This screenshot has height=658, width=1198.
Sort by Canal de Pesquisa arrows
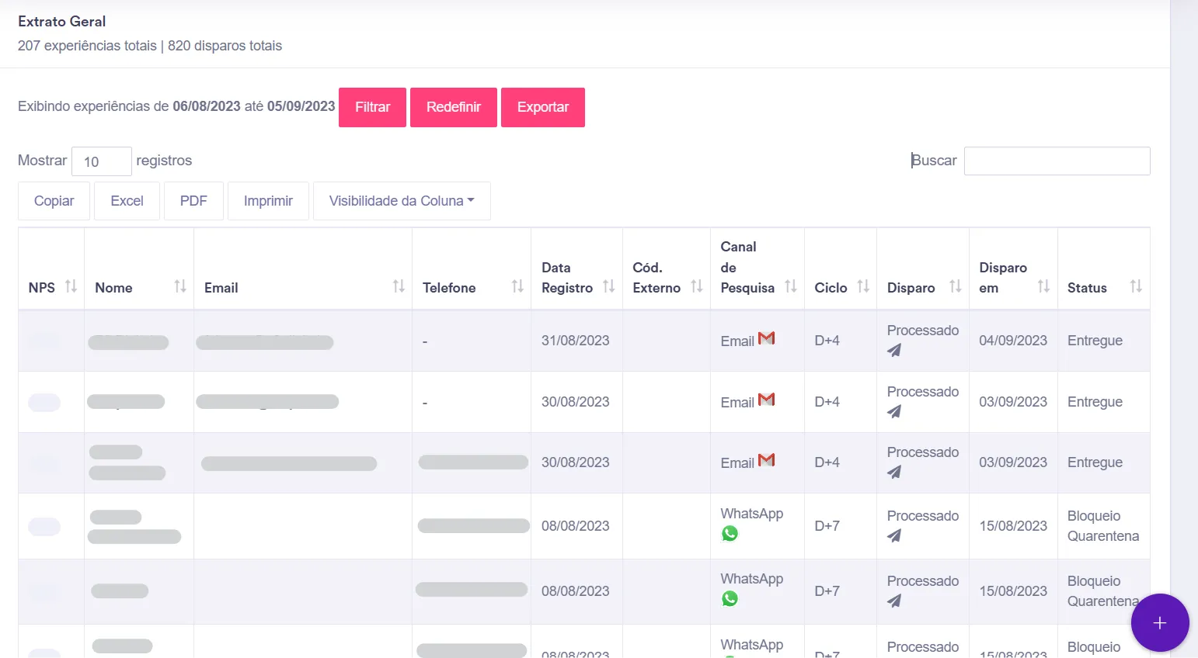pyautogui.click(x=791, y=286)
